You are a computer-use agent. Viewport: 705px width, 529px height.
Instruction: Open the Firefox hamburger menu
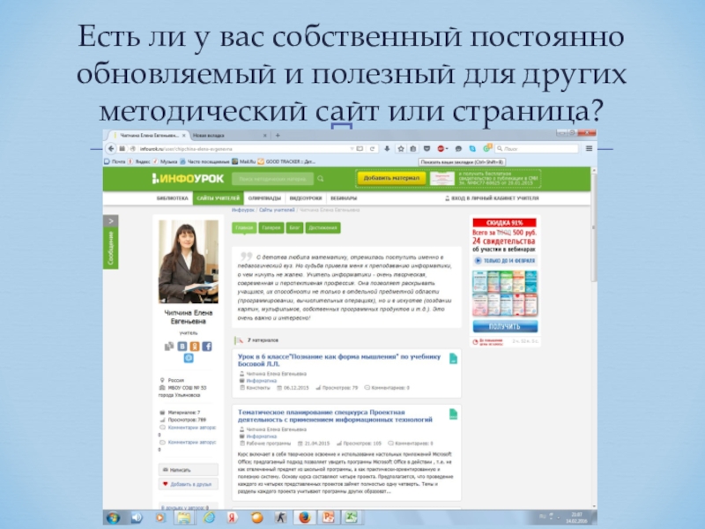tap(589, 148)
